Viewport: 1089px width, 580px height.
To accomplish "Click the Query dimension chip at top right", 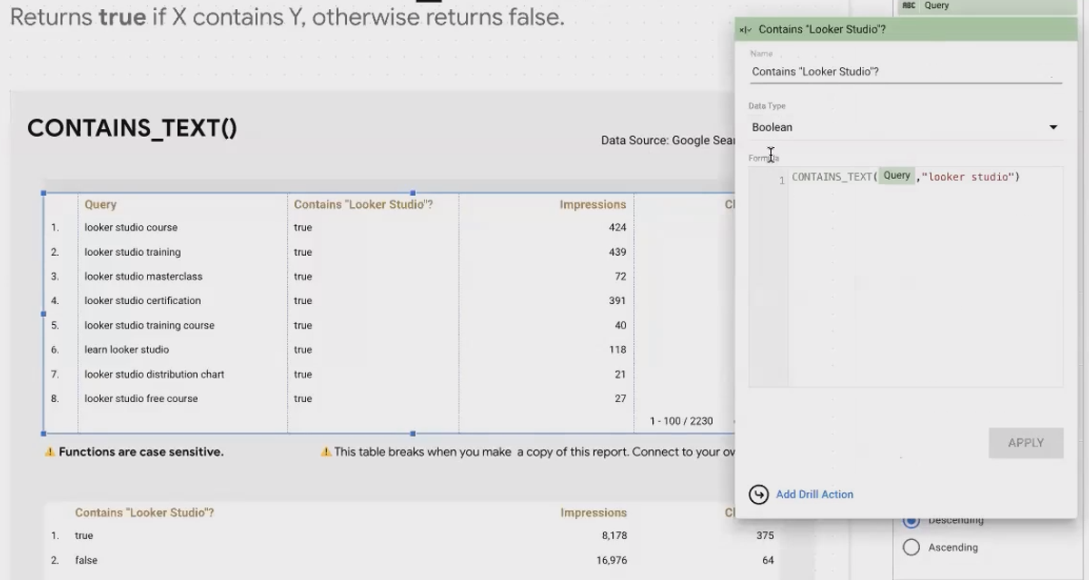I will (988, 5).
